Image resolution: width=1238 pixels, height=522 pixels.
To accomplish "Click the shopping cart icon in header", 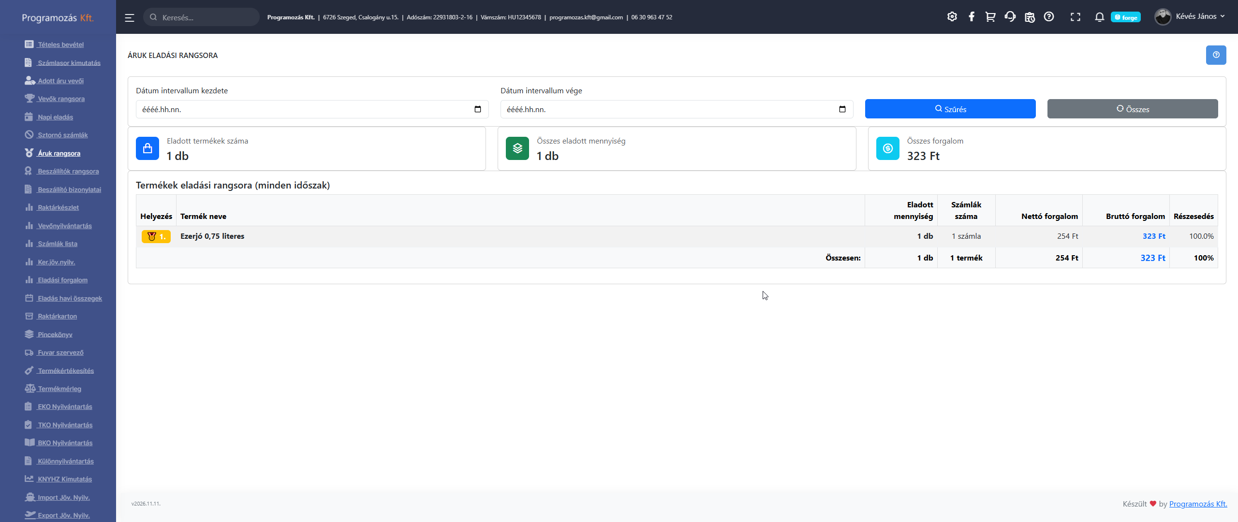I will [990, 17].
